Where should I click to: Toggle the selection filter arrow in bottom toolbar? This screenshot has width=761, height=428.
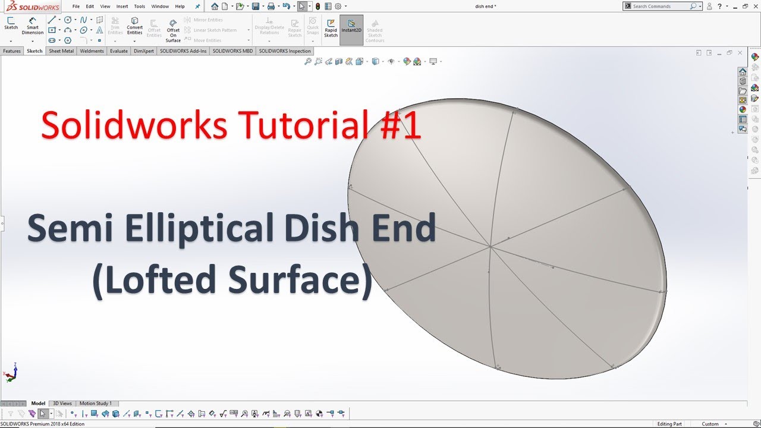(x=43, y=414)
